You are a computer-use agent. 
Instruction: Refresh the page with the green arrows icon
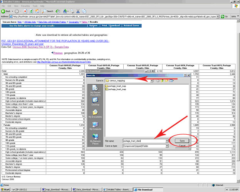pyautogui.click(x=31, y=11)
